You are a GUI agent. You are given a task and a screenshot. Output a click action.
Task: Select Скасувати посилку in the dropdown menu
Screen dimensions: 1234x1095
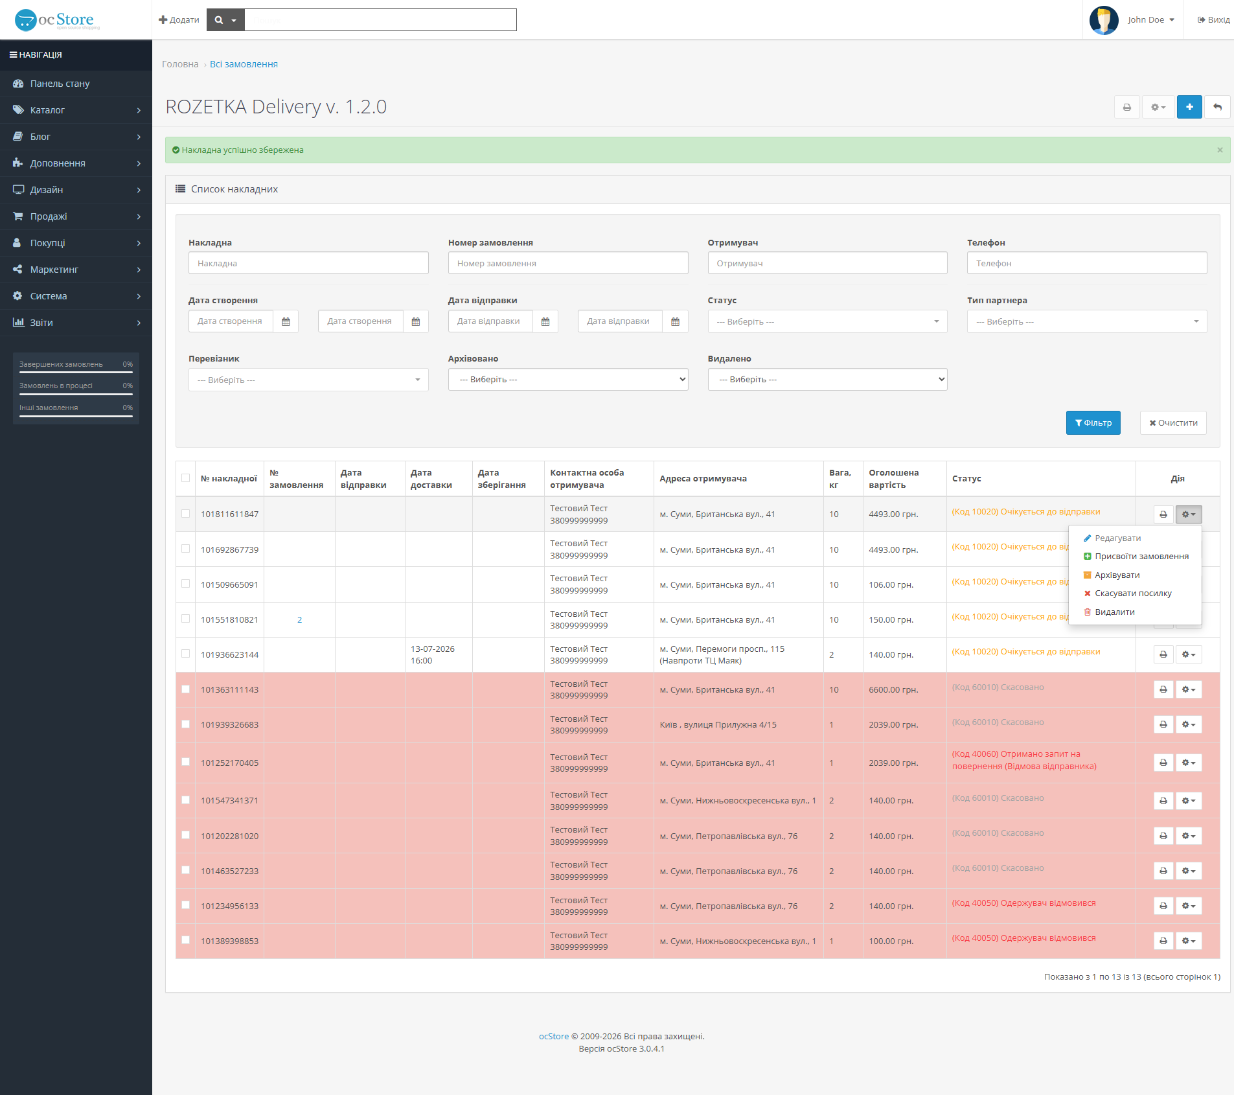(x=1133, y=594)
